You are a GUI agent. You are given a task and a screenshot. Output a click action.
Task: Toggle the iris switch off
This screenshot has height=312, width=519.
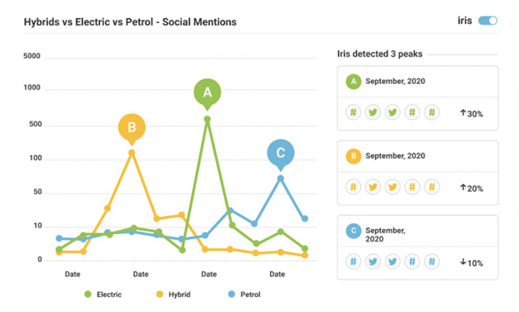click(x=487, y=21)
